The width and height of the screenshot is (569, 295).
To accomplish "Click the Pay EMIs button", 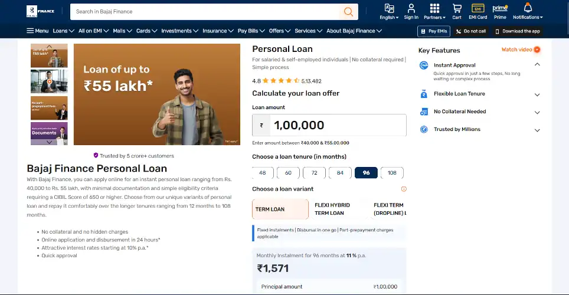I will point(434,31).
